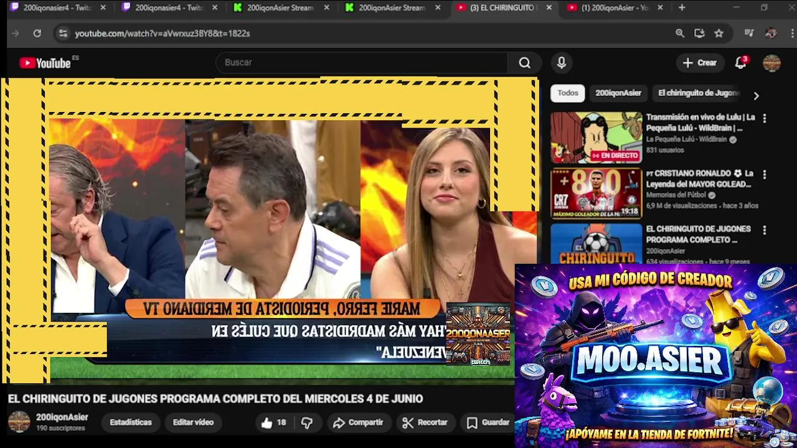
Task: Open the 200iqonAsier channel avatar below the video
Action: click(x=19, y=422)
